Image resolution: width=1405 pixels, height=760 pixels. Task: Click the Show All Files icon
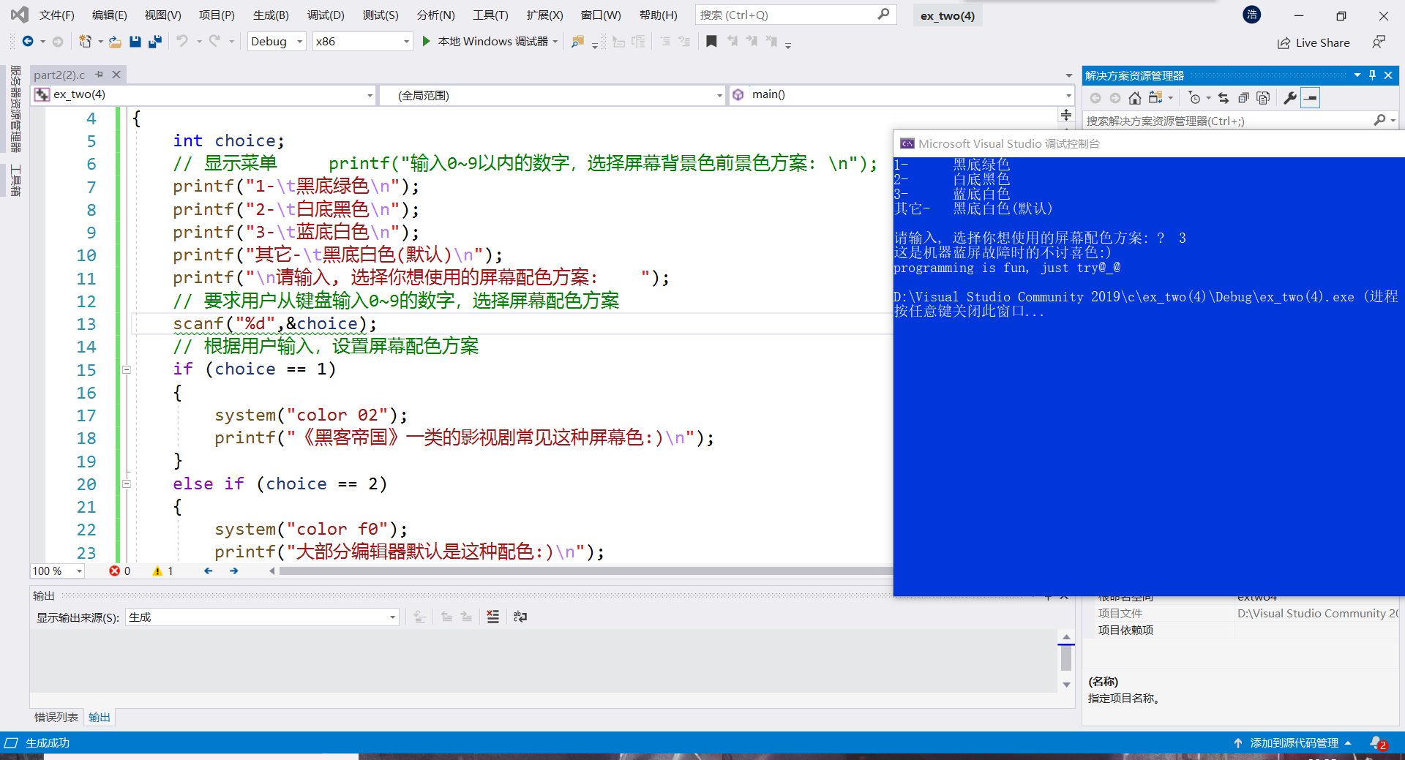[1263, 98]
